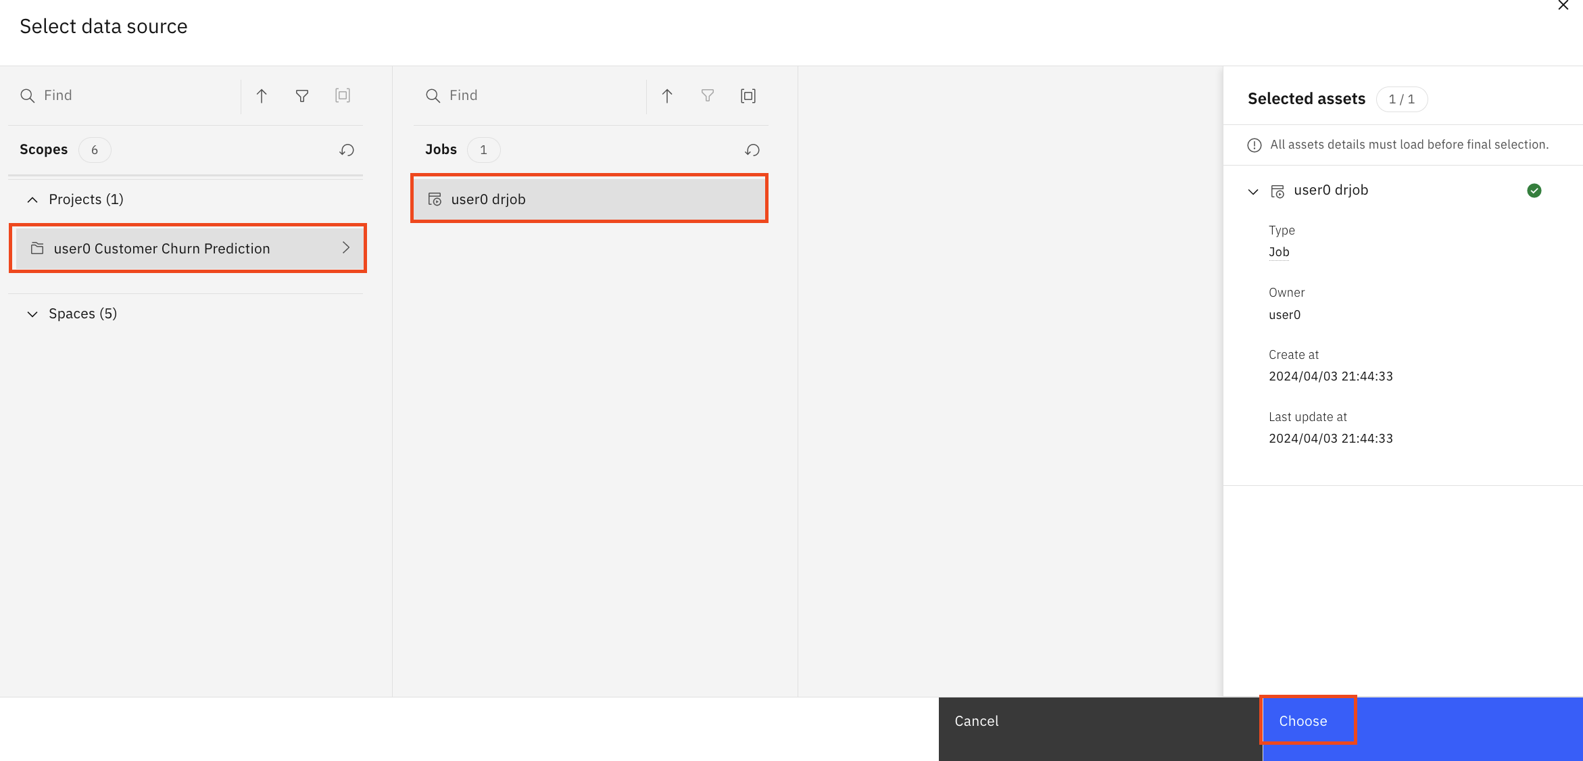Click the grid/layout icon in Scopes panel
This screenshot has height=761, width=1583.
pyautogui.click(x=342, y=95)
